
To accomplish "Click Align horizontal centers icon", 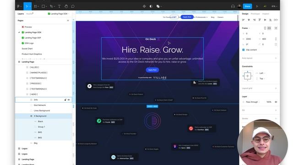I will 249,20.
